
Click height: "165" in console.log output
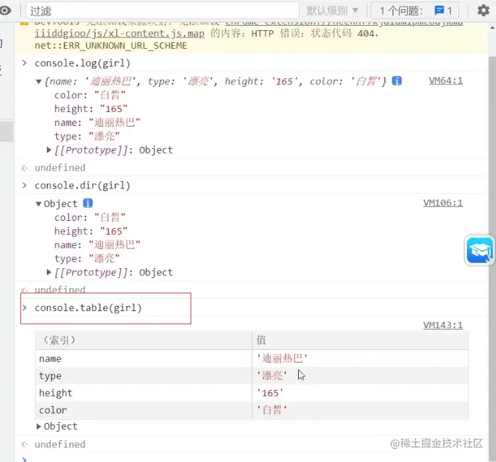tap(91, 109)
